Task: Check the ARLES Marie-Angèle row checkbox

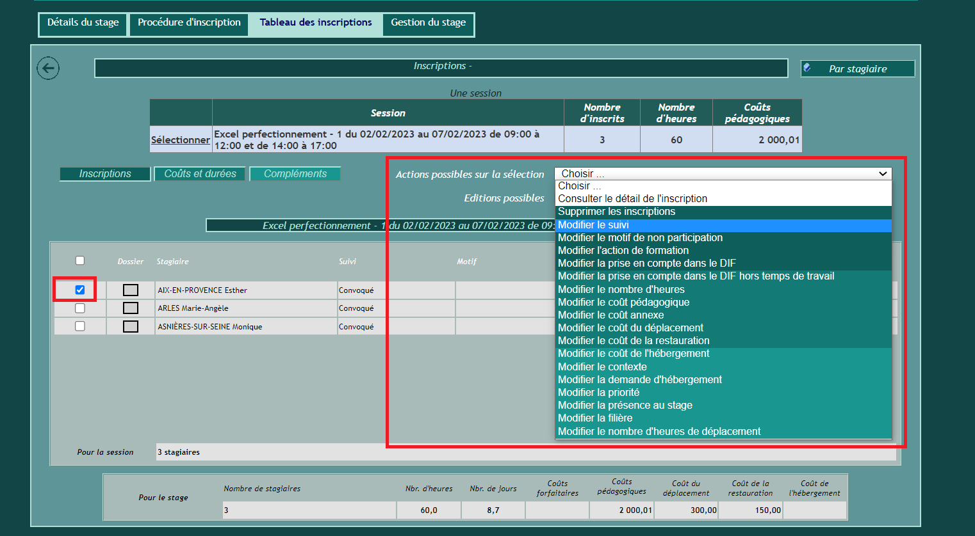Action: tap(80, 308)
